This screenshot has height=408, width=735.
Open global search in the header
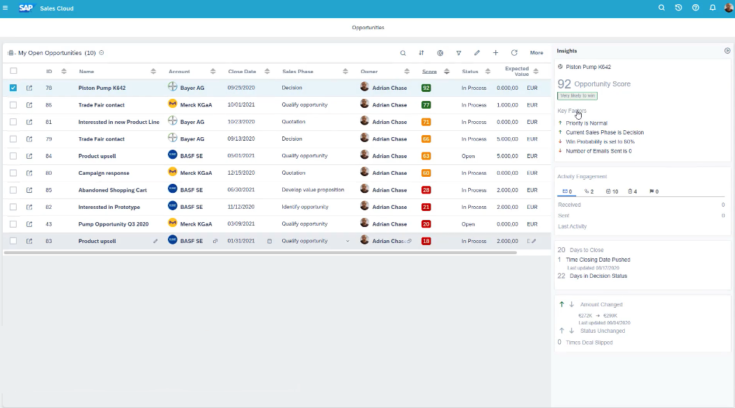(x=661, y=8)
